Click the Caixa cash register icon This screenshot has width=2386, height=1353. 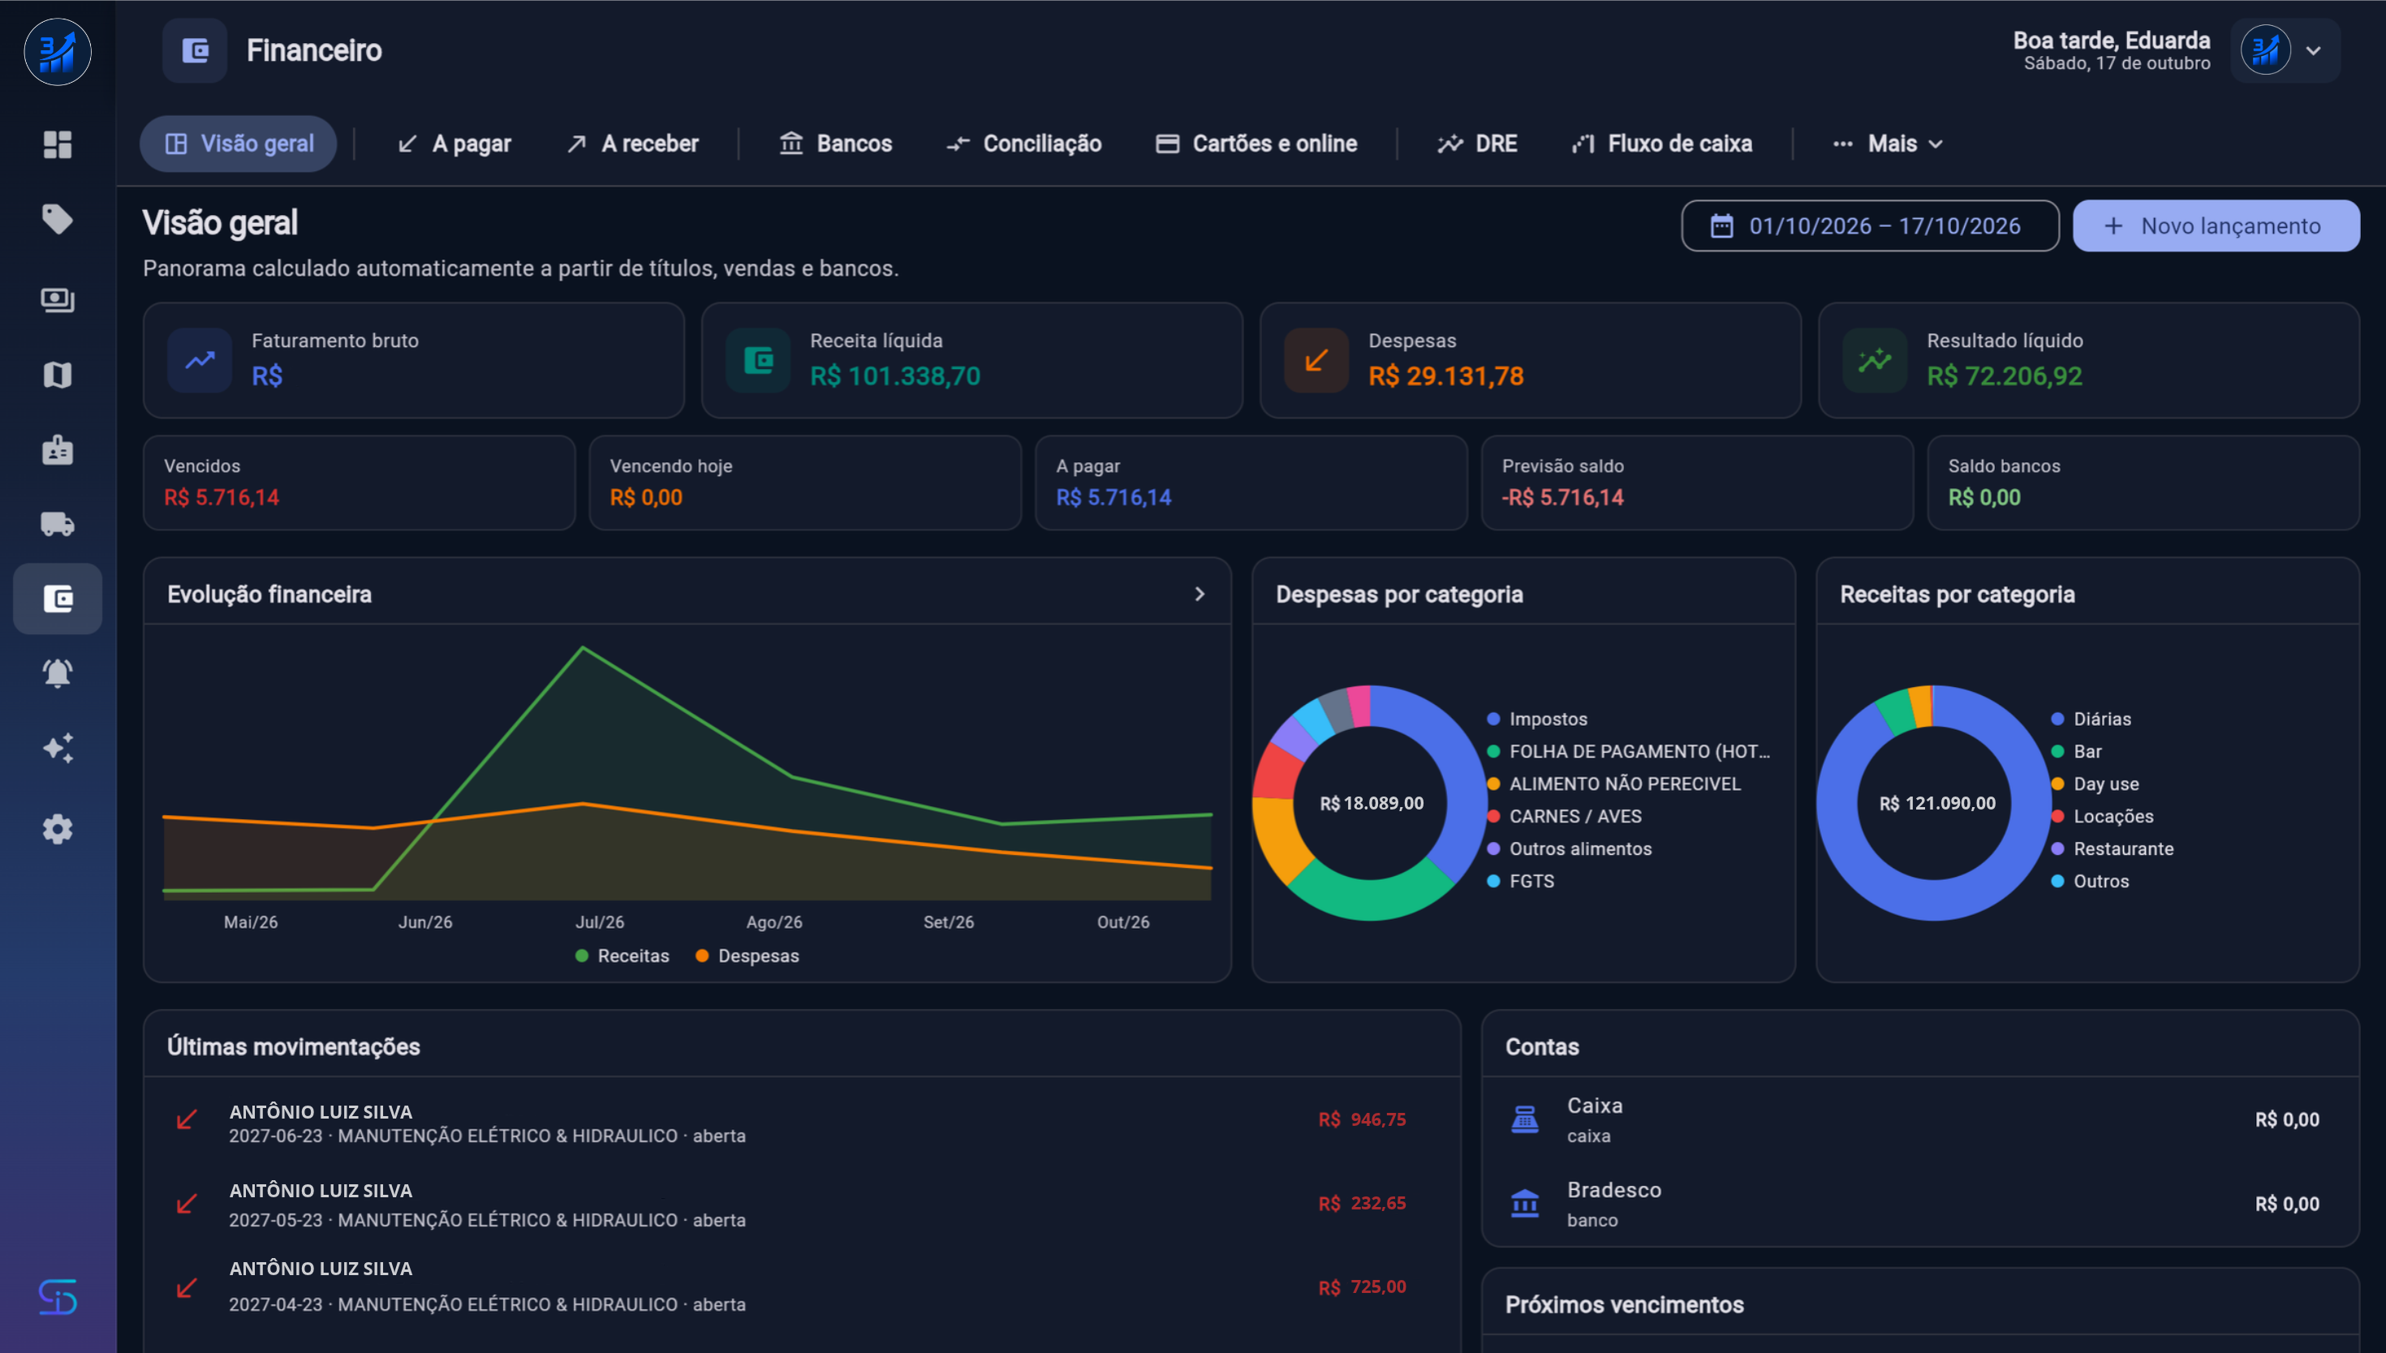pyautogui.click(x=1524, y=1119)
